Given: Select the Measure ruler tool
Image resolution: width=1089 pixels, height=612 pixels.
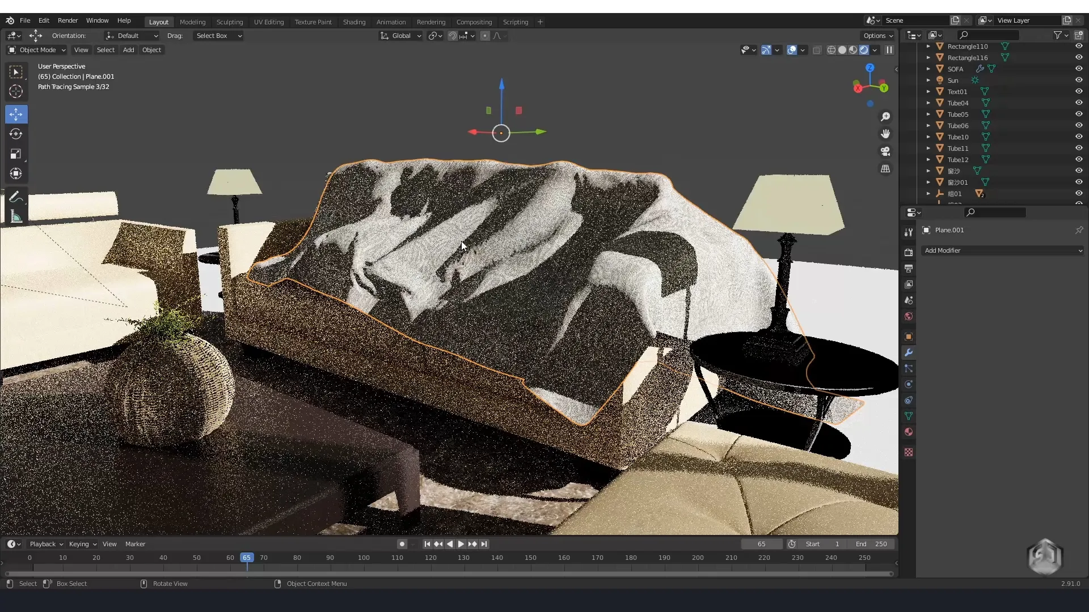Looking at the screenshot, I should click(16, 217).
